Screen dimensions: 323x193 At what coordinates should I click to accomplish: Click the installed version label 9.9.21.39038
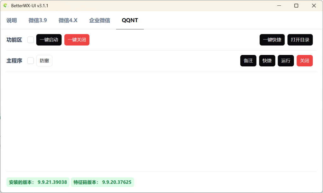click(38, 182)
